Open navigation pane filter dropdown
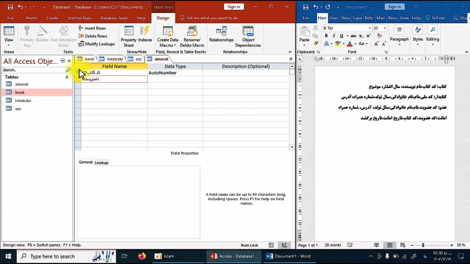Viewport: 470px width, 264px height. click(x=63, y=60)
